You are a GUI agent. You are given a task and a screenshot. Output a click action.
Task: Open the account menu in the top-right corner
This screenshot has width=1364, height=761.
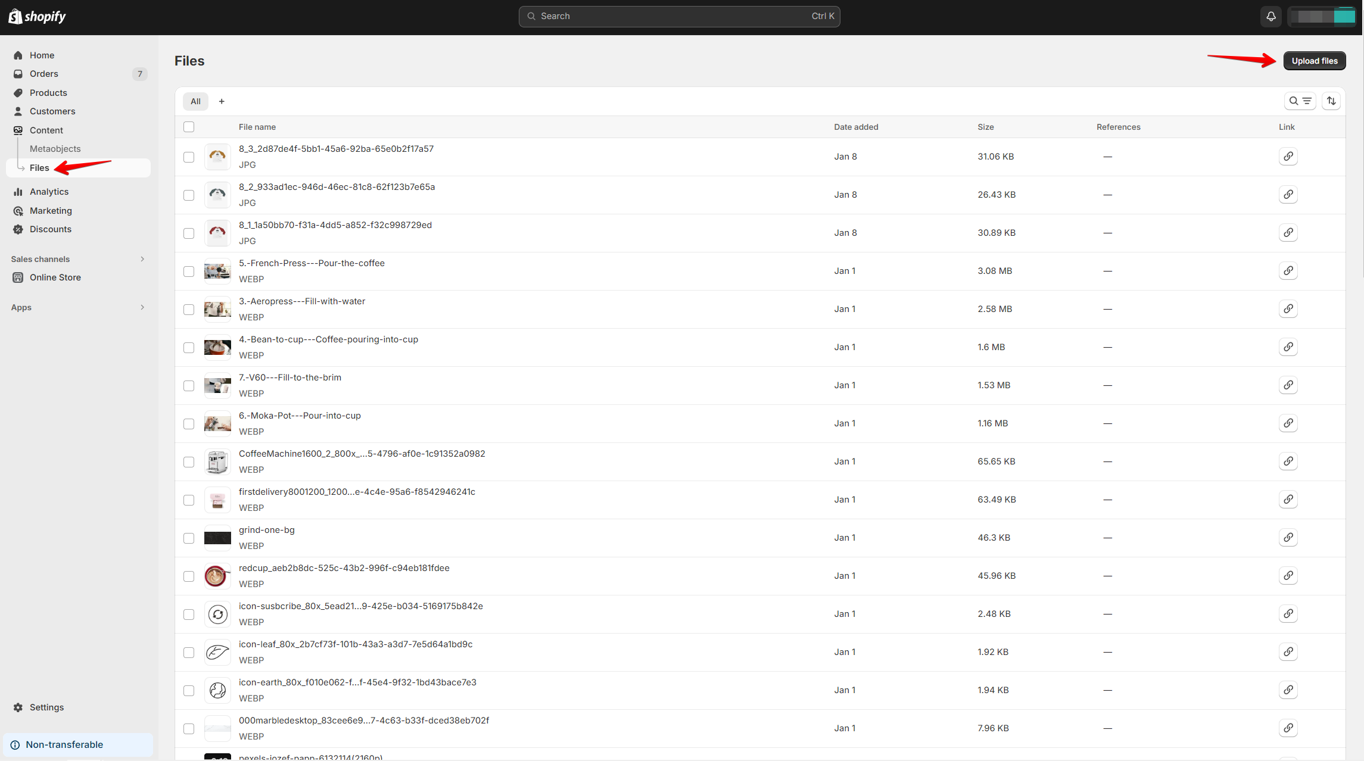pos(1322,17)
